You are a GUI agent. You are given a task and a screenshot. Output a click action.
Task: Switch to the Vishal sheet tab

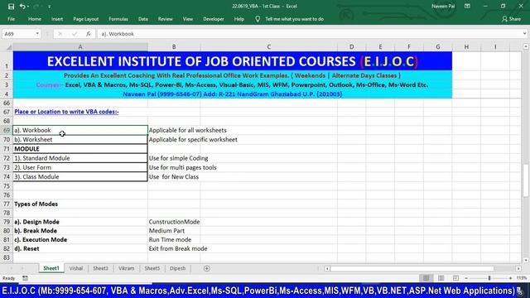[x=76, y=268]
